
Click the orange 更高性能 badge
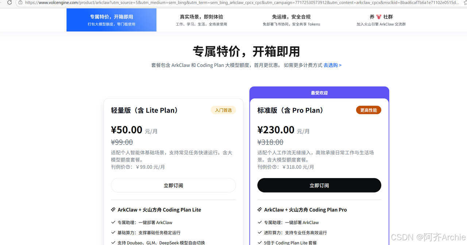coord(368,110)
